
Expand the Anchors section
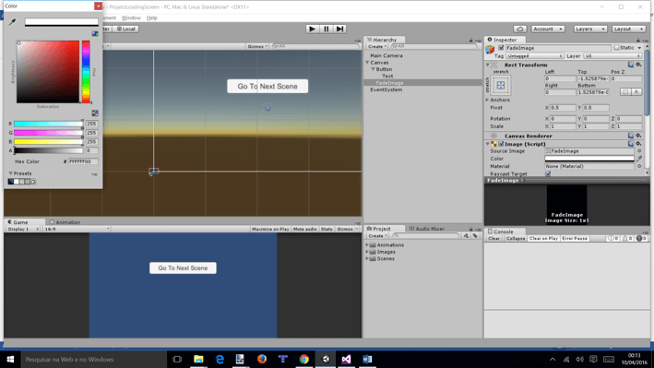(487, 100)
